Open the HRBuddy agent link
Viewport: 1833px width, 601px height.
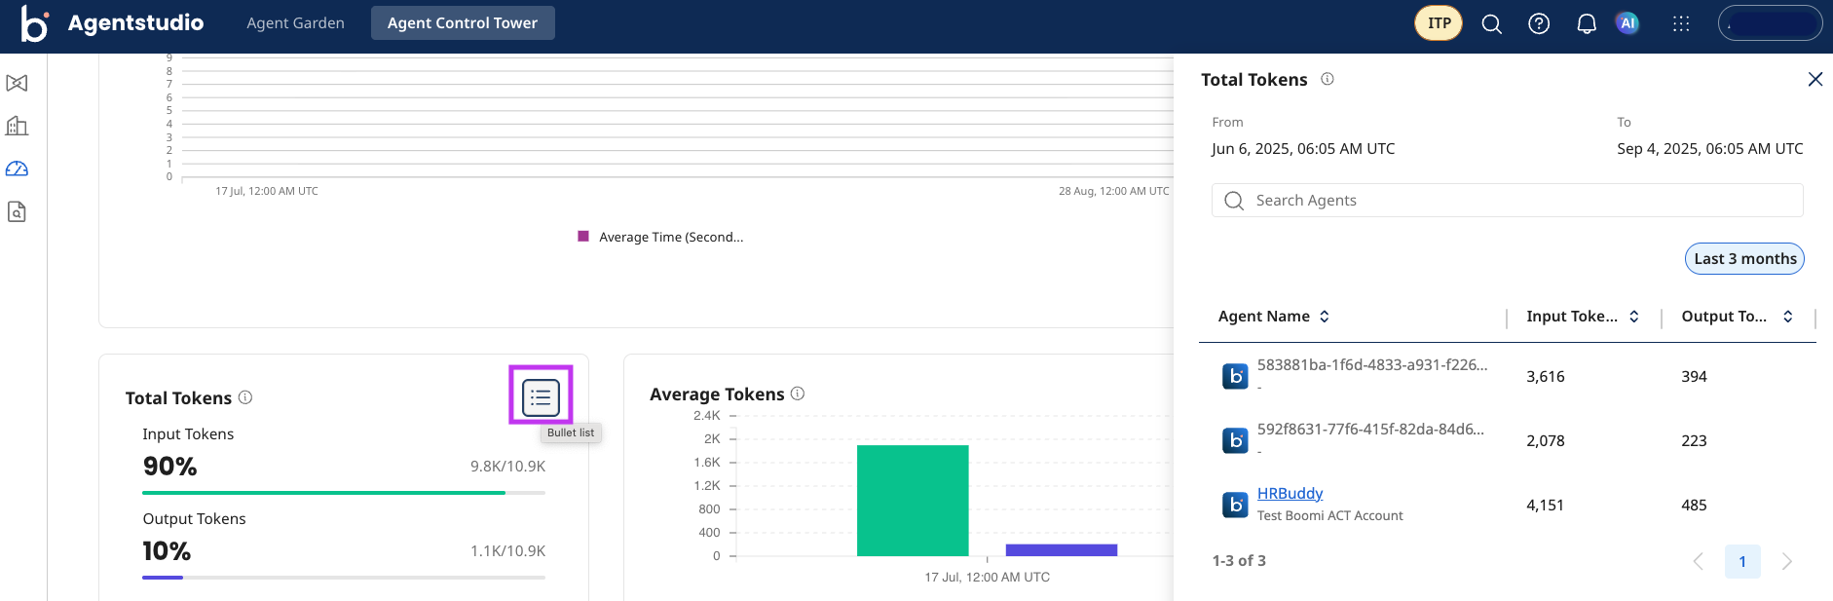click(1290, 494)
